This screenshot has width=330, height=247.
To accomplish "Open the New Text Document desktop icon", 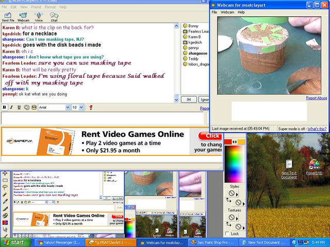I will point(289,169).
